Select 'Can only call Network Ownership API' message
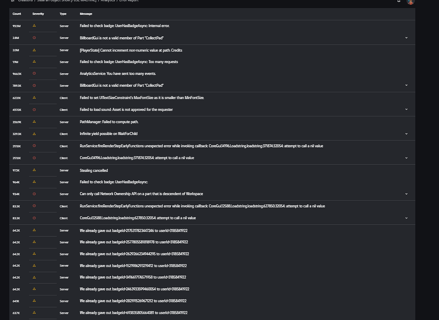Viewport: 439px width, 320px height. pyautogui.click(x=141, y=194)
